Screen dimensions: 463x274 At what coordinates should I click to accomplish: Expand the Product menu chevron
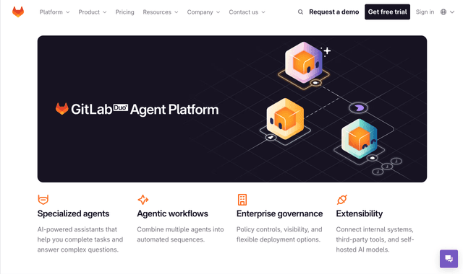point(104,12)
